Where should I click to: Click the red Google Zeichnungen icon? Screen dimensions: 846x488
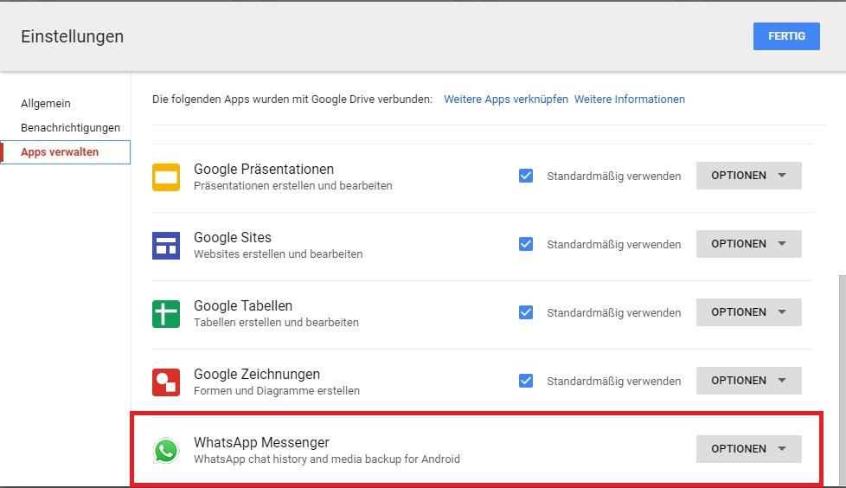click(166, 382)
